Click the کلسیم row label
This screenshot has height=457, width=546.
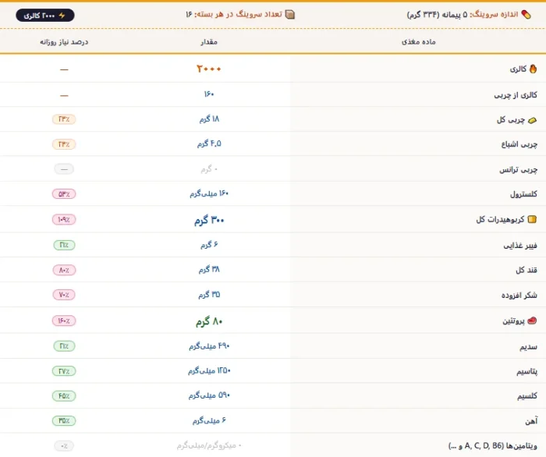527,396
